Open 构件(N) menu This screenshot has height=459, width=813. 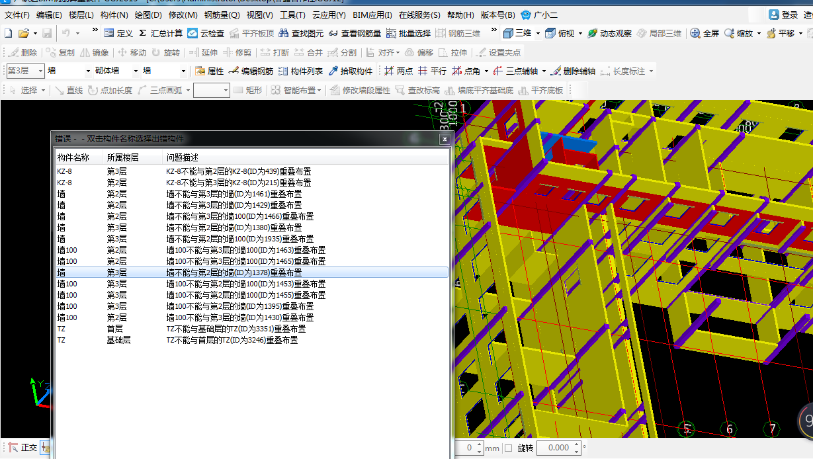(114, 15)
